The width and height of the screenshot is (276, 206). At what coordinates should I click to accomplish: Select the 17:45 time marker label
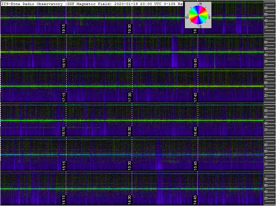[x=195, y=97]
